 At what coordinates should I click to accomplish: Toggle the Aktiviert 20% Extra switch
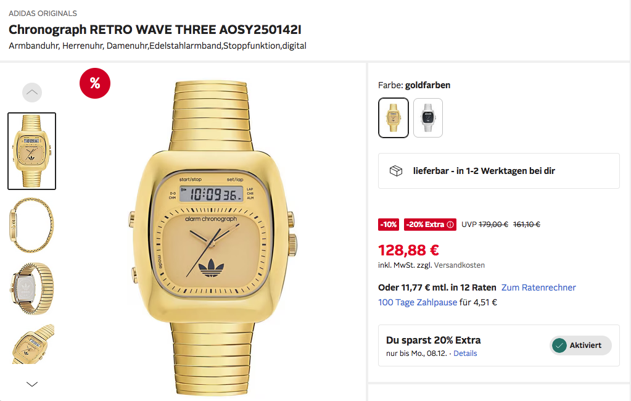coord(580,345)
